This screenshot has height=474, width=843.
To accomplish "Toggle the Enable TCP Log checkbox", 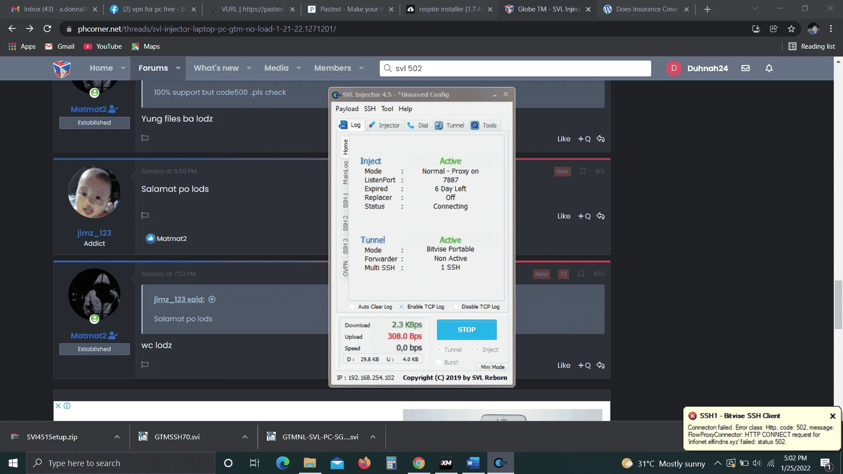I will point(401,307).
